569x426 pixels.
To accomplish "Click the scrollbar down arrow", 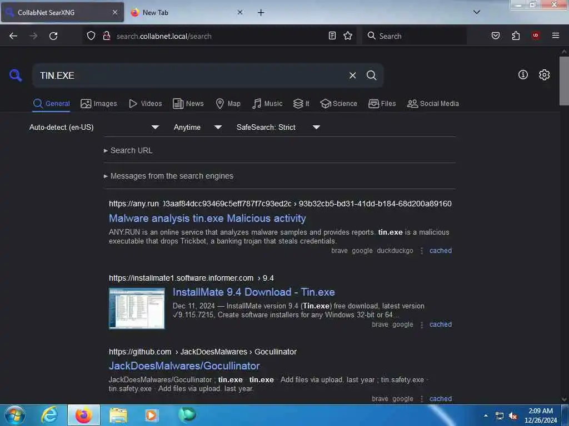I will 564,399.
